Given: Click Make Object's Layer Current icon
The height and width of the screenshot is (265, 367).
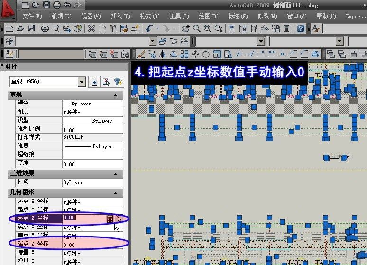Looking at the screenshot, I should [163, 41].
